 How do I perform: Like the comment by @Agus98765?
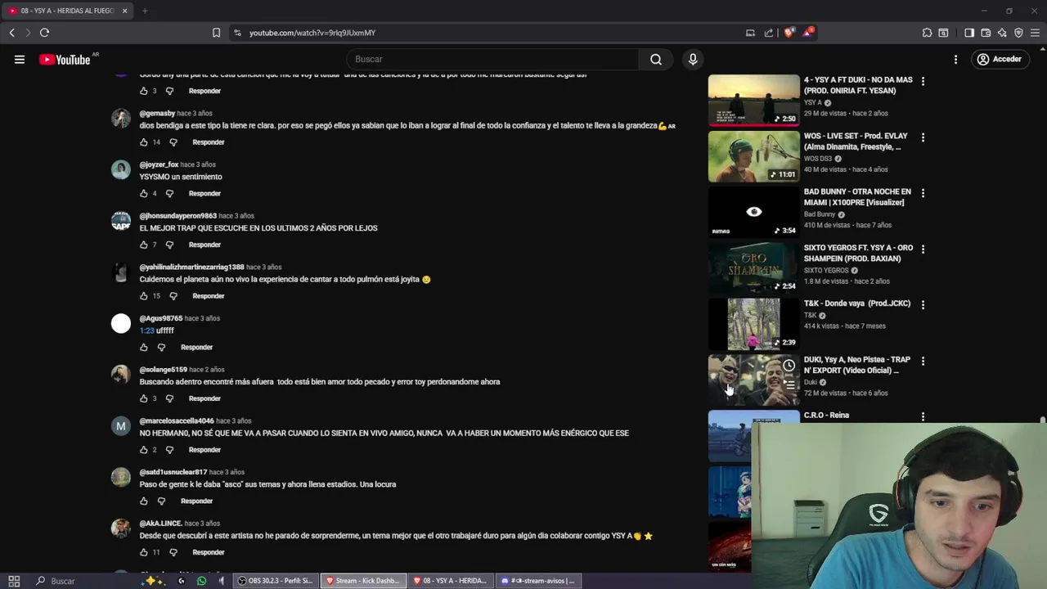144,347
